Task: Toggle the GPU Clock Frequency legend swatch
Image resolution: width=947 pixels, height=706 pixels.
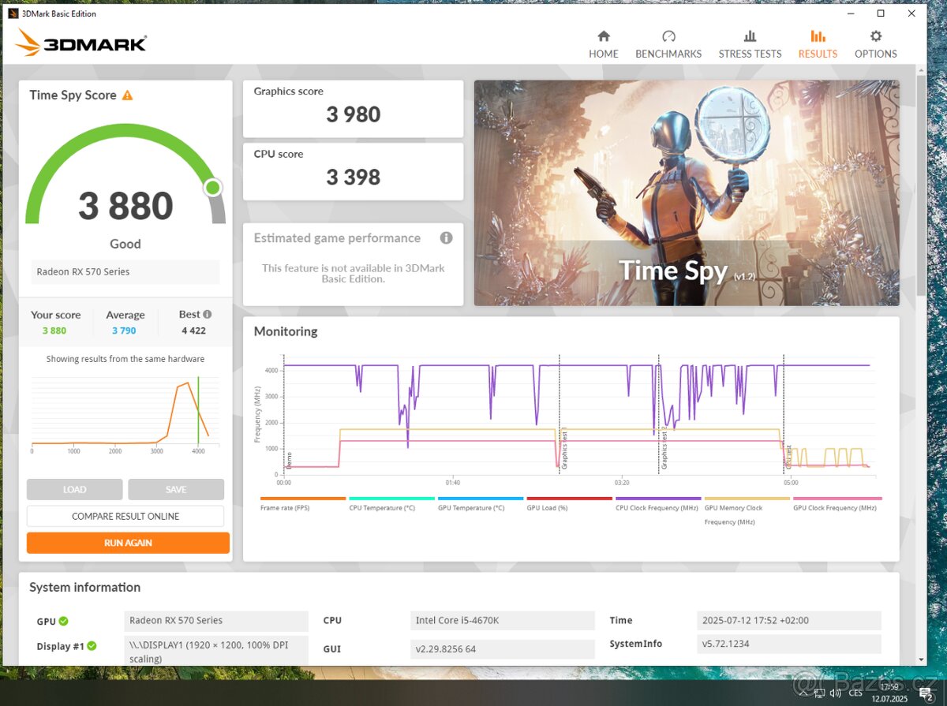Action: click(x=837, y=499)
